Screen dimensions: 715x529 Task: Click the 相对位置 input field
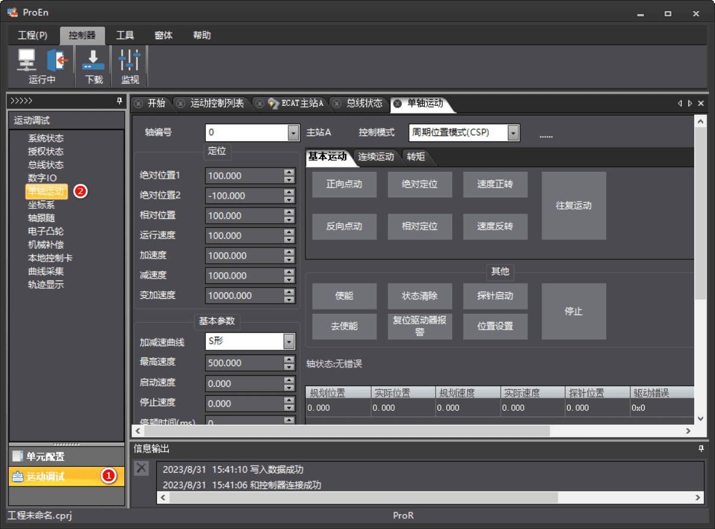244,216
